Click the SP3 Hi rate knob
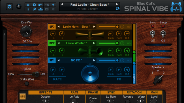 62,34
